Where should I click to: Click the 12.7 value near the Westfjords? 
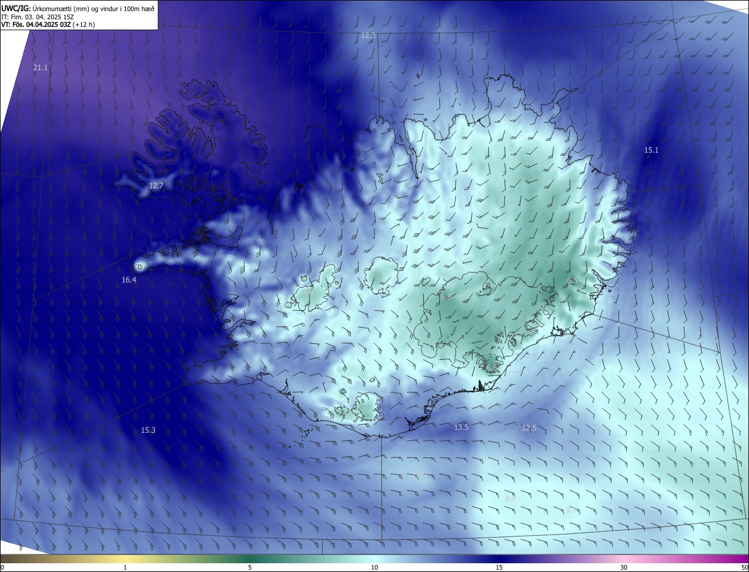point(156,185)
